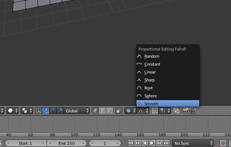Click the current frame field showing 1

pyautogui.click(x=105, y=143)
